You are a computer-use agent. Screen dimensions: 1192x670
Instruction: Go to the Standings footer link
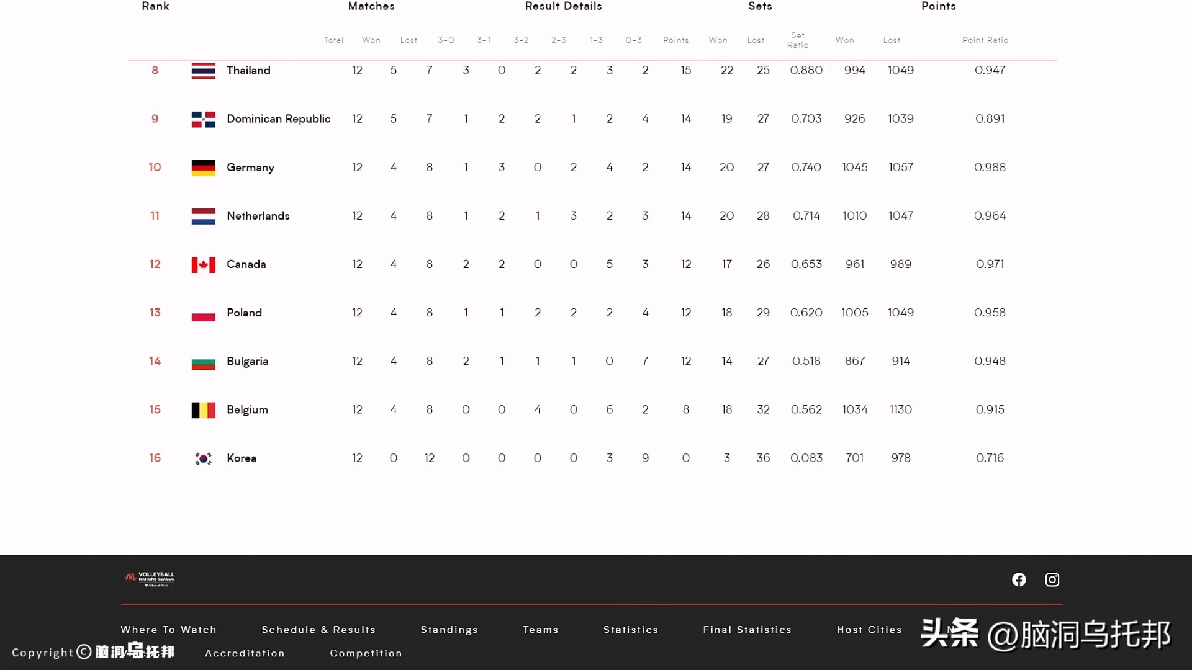pos(449,630)
